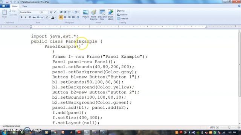The width and height of the screenshot is (241, 135).
Task: Click the Paste clipboard button
Action: click(x=5, y=14)
